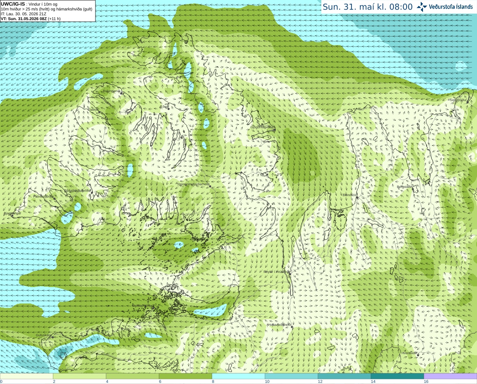Click the Gufuskálar station dot
The height and width of the screenshot is (384, 477).
53,337
